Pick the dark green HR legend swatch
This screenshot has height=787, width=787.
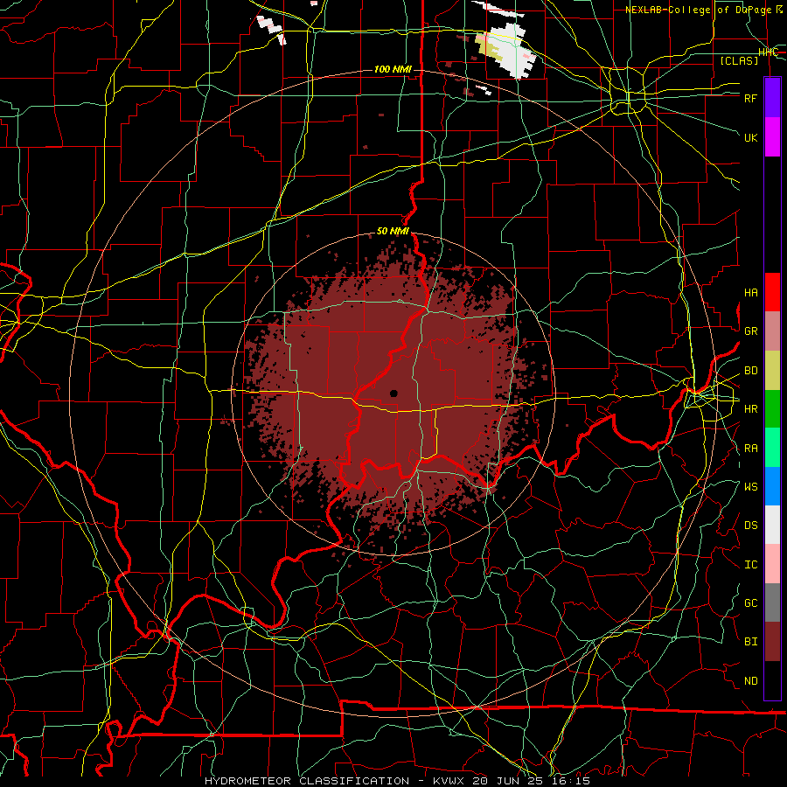772,409
